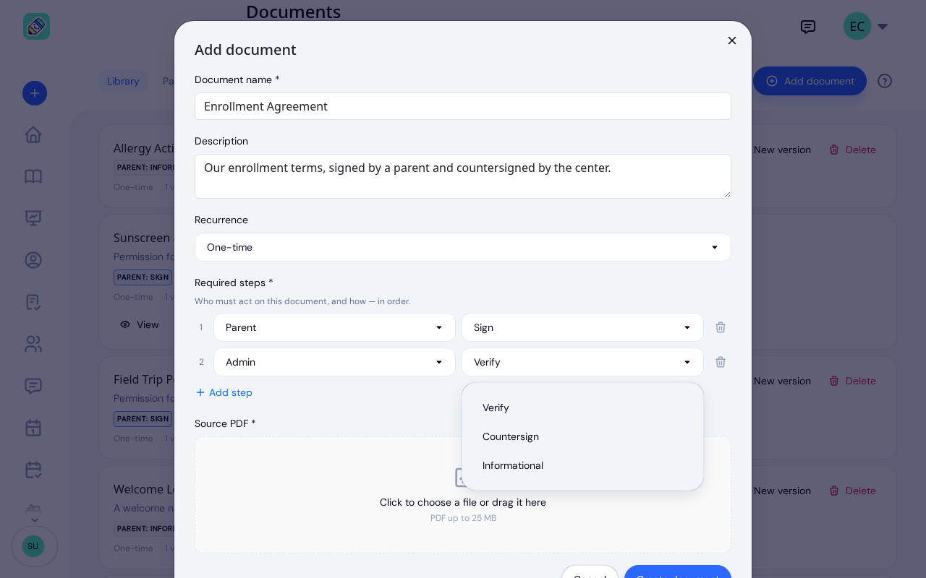Click the Document name input field
This screenshot has height=578, width=926.
(x=463, y=106)
